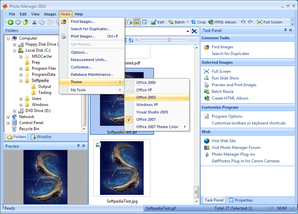Viewport: 298px width, 214px height.
Task: Click the thumbnail size slider handle
Action: 169,40
